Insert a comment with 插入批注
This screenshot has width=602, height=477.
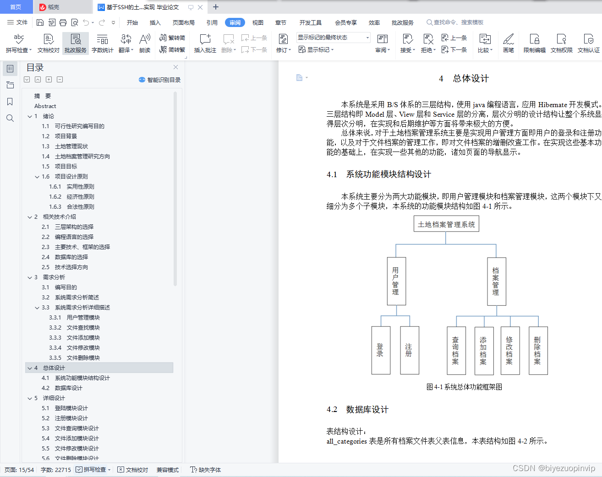[x=205, y=43]
